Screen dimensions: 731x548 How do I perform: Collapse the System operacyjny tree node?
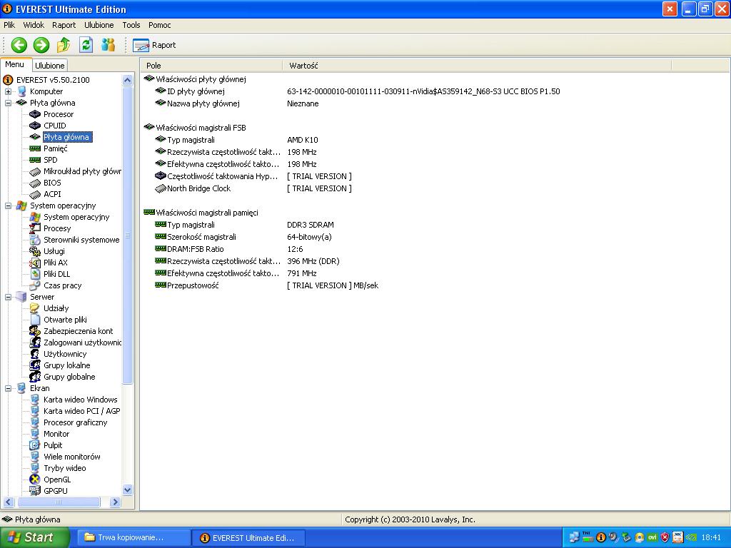pos(9,206)
